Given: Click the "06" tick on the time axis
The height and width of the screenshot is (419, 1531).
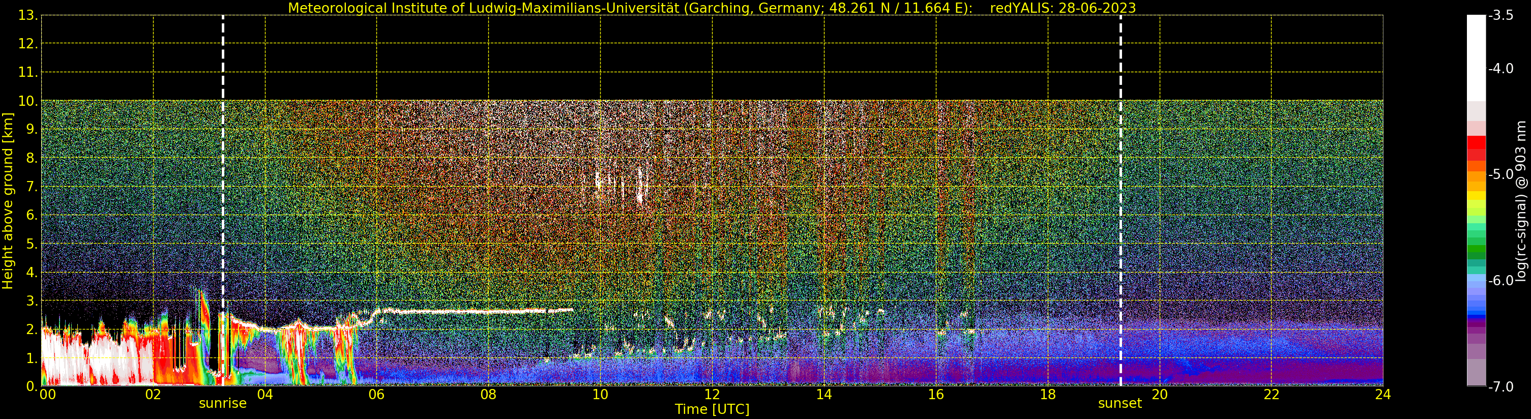Looking at the screenshot, I should [x=376, y=395].
